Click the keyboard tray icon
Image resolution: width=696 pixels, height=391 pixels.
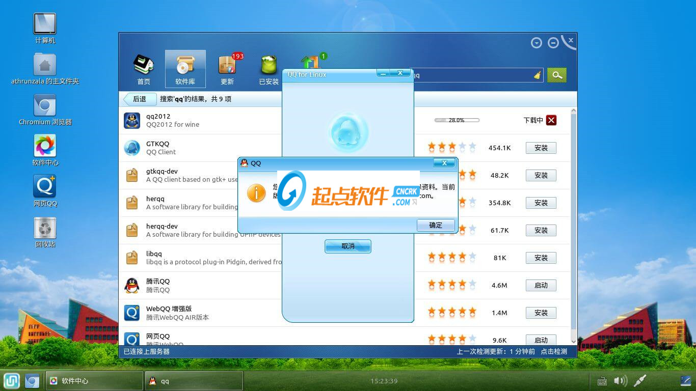click(602, 381)
